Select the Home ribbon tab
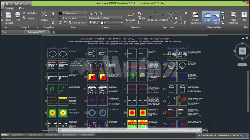 [x=10, y=8]
